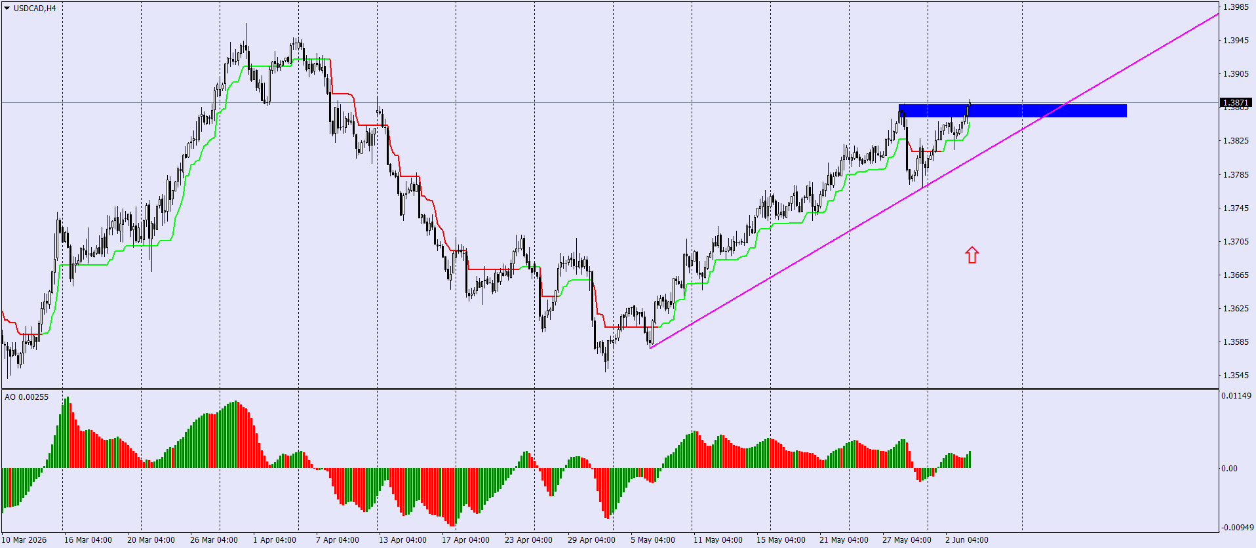This screenshot has width=1256, height=548.
Task: Click the 17 Apr 04:00 time label
Action: (465, 540)
